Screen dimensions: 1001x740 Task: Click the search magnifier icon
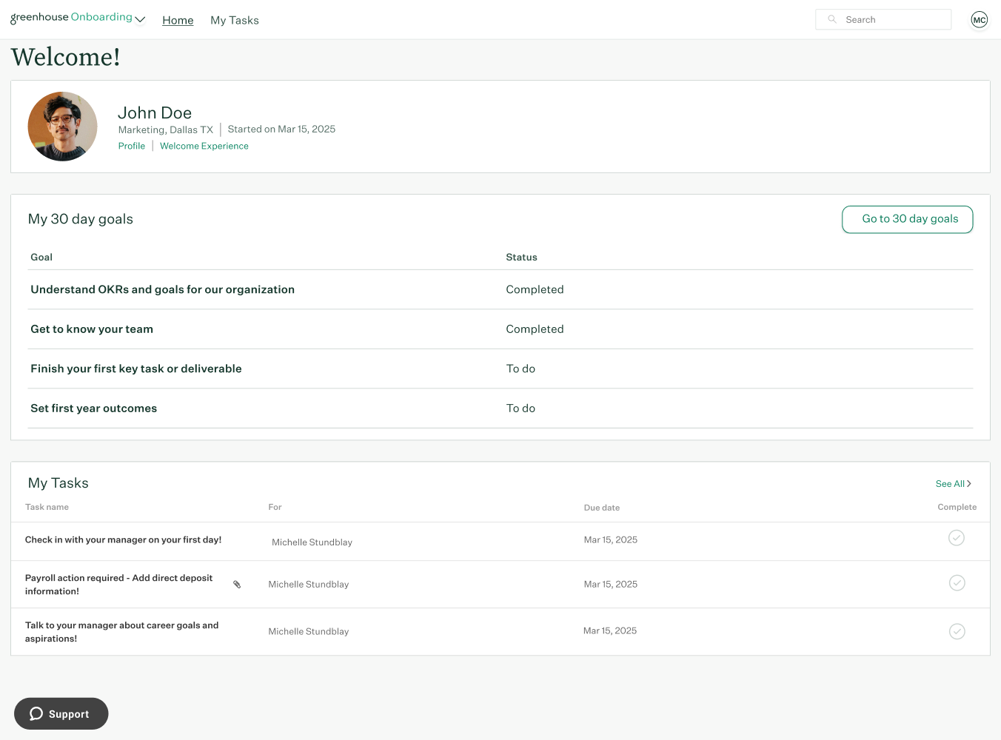(832, 20)
